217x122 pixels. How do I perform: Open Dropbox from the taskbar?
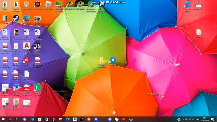click(x=96, y=119)
